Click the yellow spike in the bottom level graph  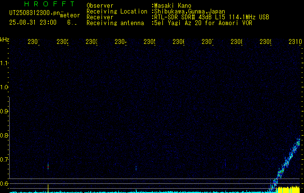48,189
